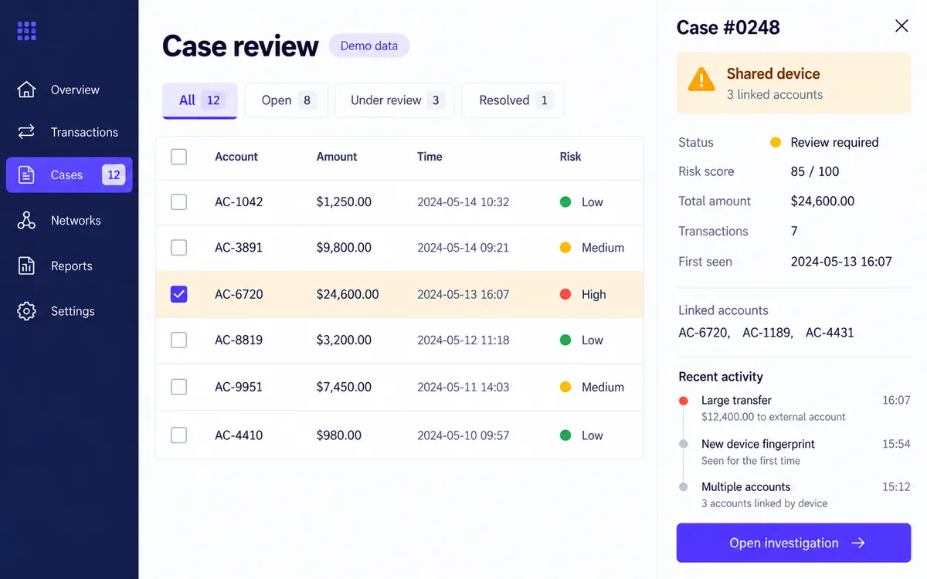Click the Amount column header

337,157
